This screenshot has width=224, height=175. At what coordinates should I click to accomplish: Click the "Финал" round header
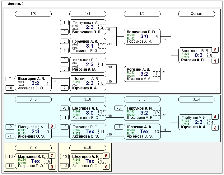point(196,14)
